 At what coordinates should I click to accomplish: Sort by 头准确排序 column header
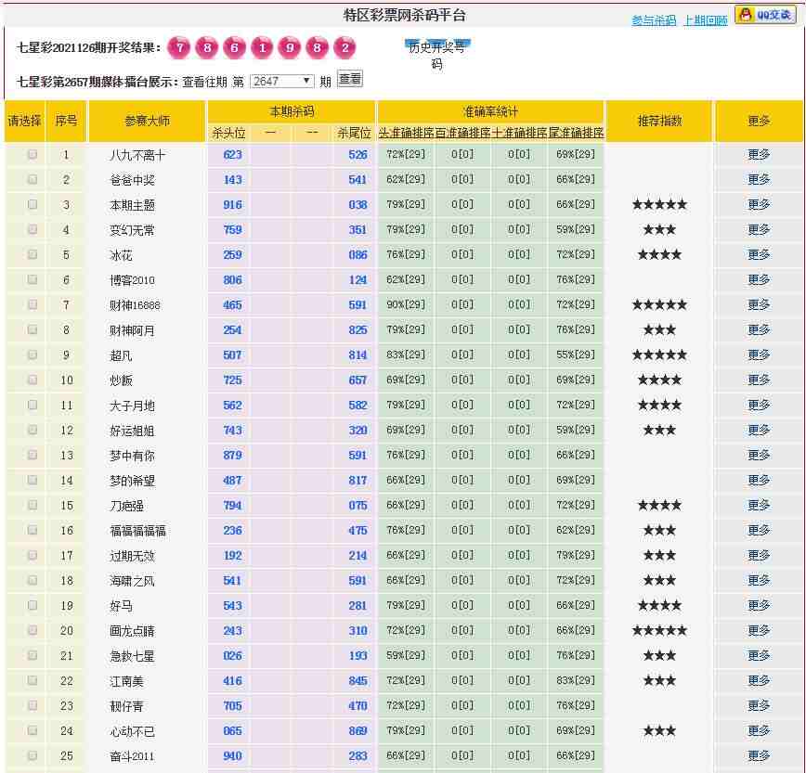tap(406, 133)
